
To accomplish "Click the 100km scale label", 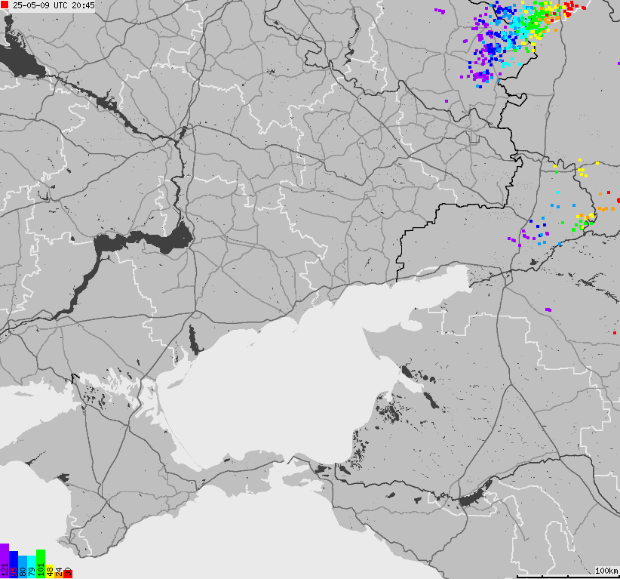I will click(606, 570).
